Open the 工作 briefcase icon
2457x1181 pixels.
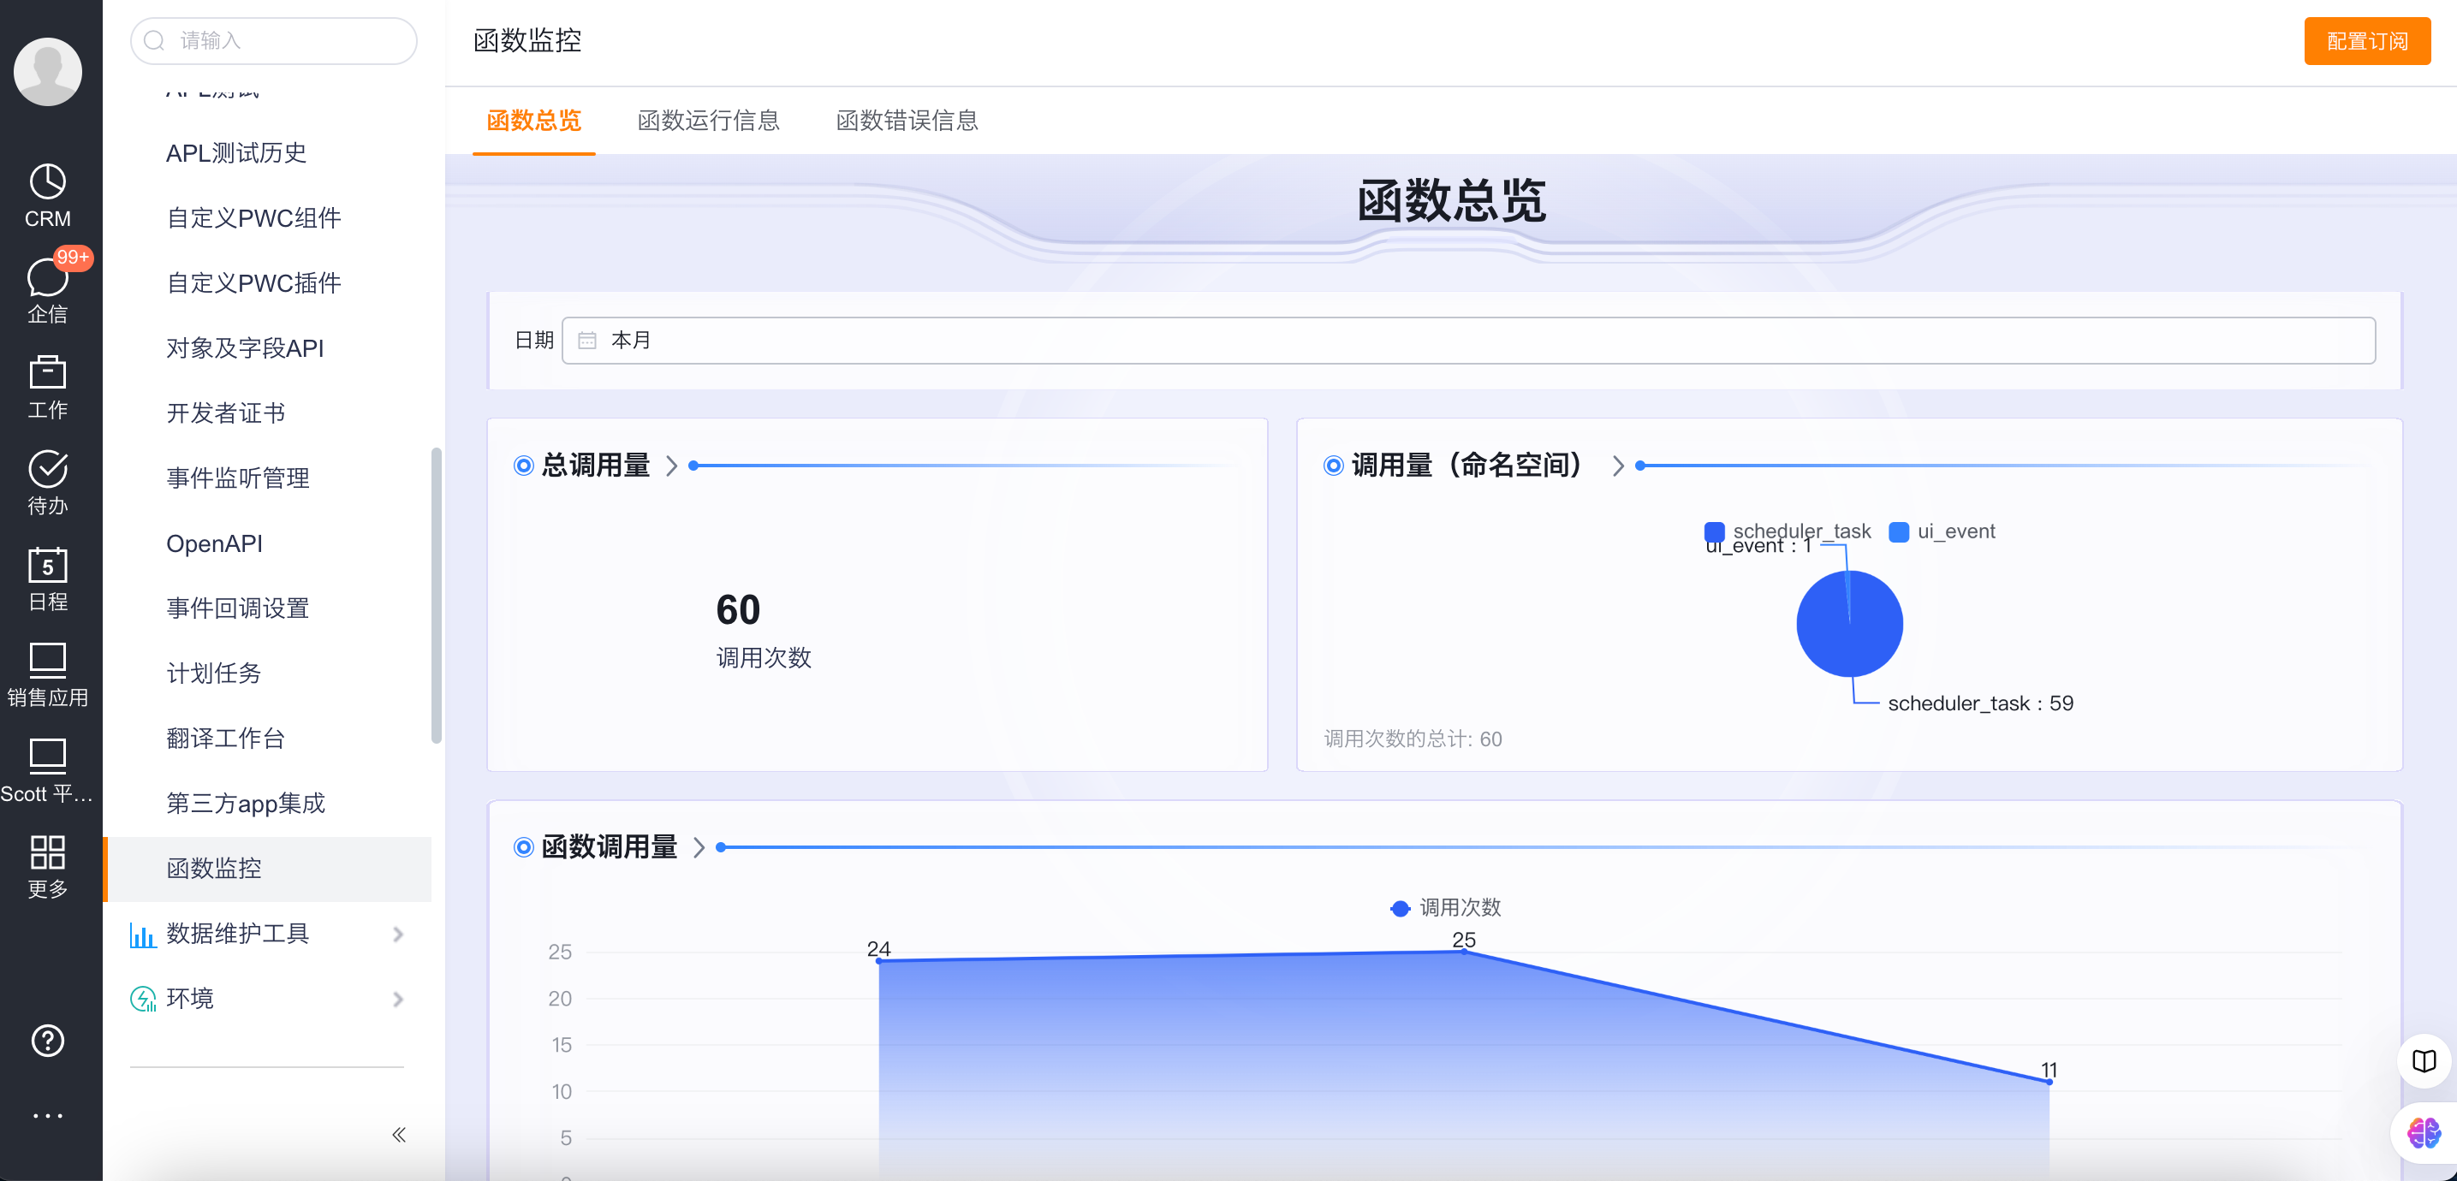pos(48,387)
